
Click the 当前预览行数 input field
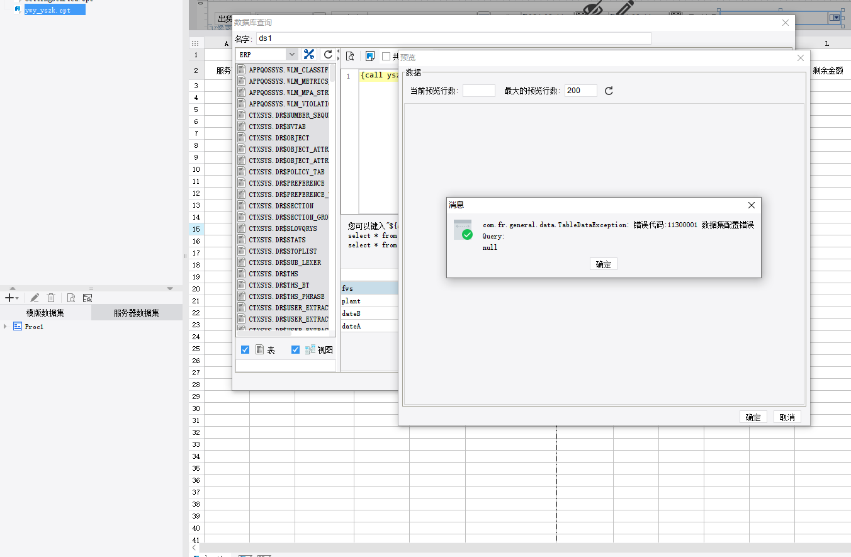(479, 91)
